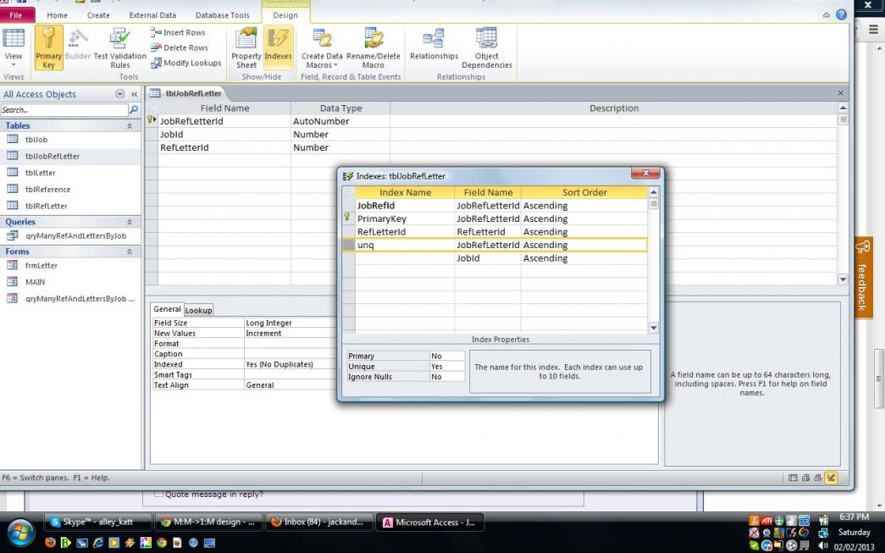Open tblReference table in navigation pane
885x553 pixels.
pyautogui.click(x=47, y=190)
